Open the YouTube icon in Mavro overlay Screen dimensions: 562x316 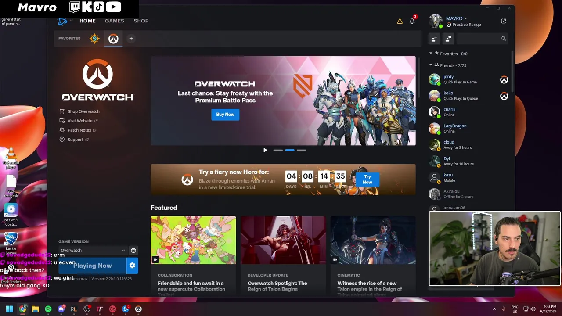(x=113, y=7)
